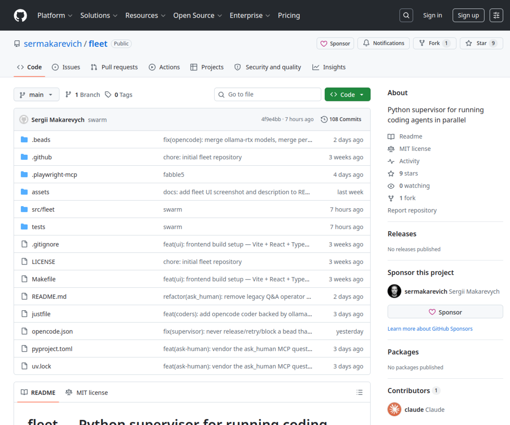Open the .playwright-mcp folder
Image resolution: width=510 pixels, height=425 pixels.
tap(55, 175)
